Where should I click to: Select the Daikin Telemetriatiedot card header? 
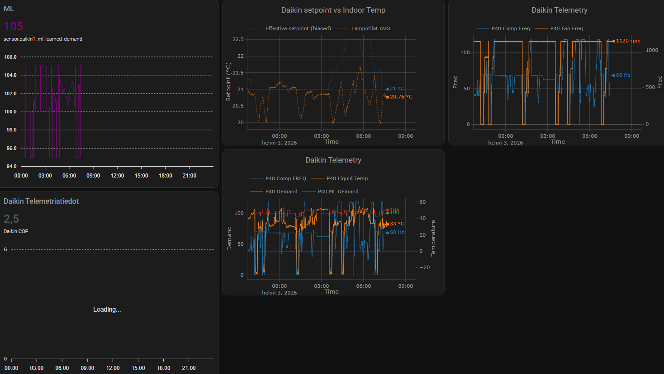click(x=41, y=201)
